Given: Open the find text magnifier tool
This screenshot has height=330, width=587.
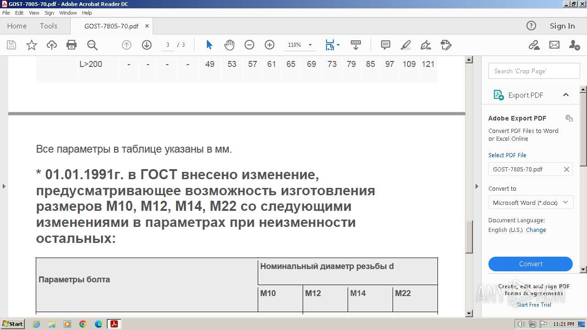Looking at the screenshot, I should click(92, 45).
